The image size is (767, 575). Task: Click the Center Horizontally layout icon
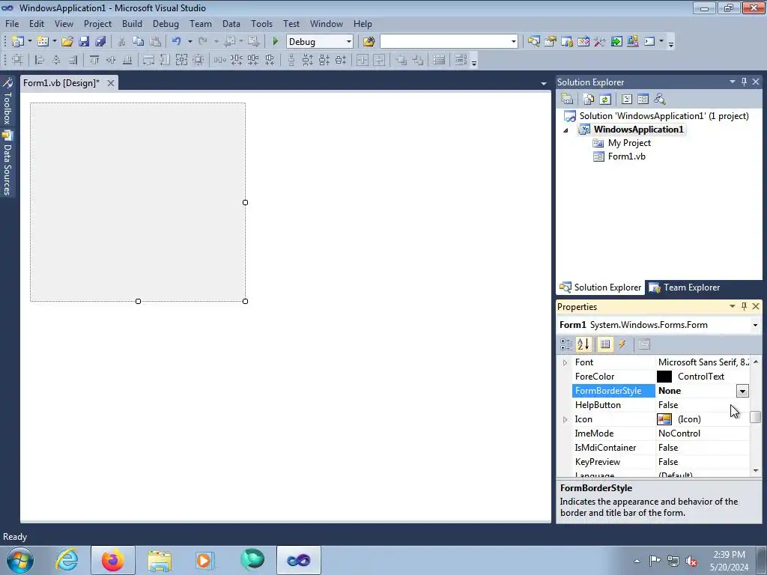pyautogui.click(x=363, y=60)
